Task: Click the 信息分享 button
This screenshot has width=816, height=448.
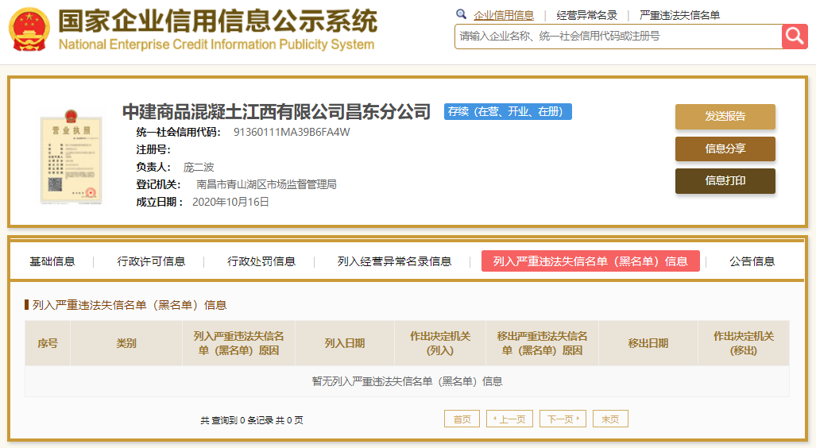Action: [x=725, y=149]
